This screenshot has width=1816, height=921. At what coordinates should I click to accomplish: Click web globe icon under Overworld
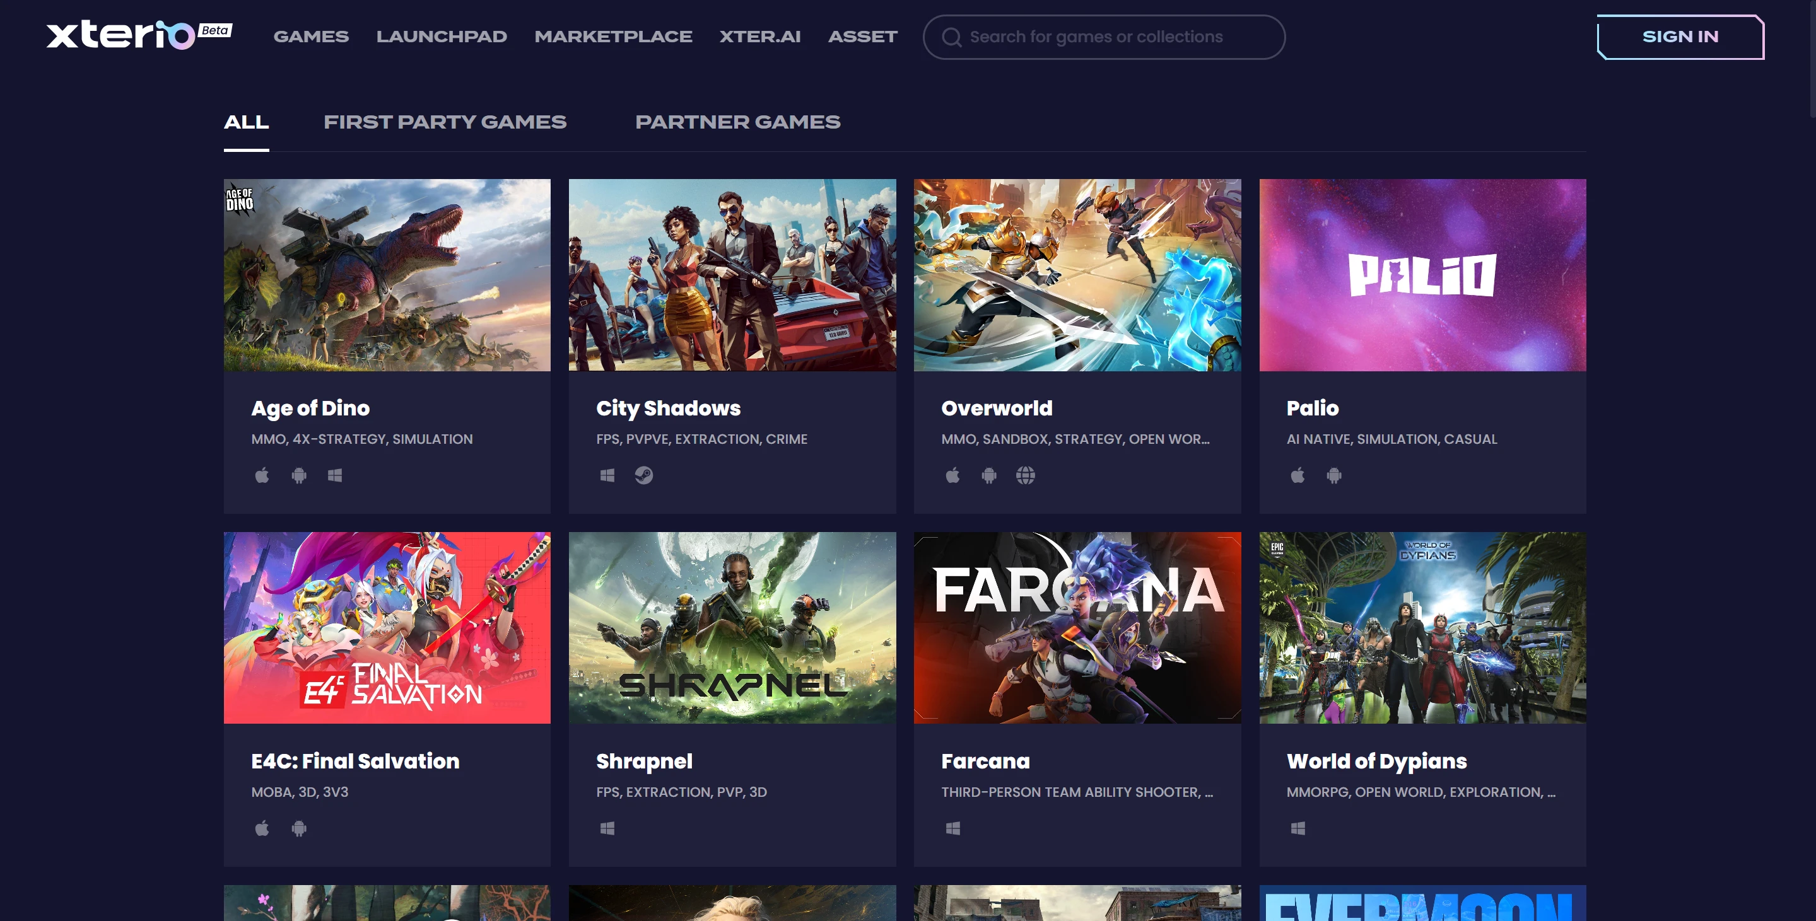coord(1025,476)
